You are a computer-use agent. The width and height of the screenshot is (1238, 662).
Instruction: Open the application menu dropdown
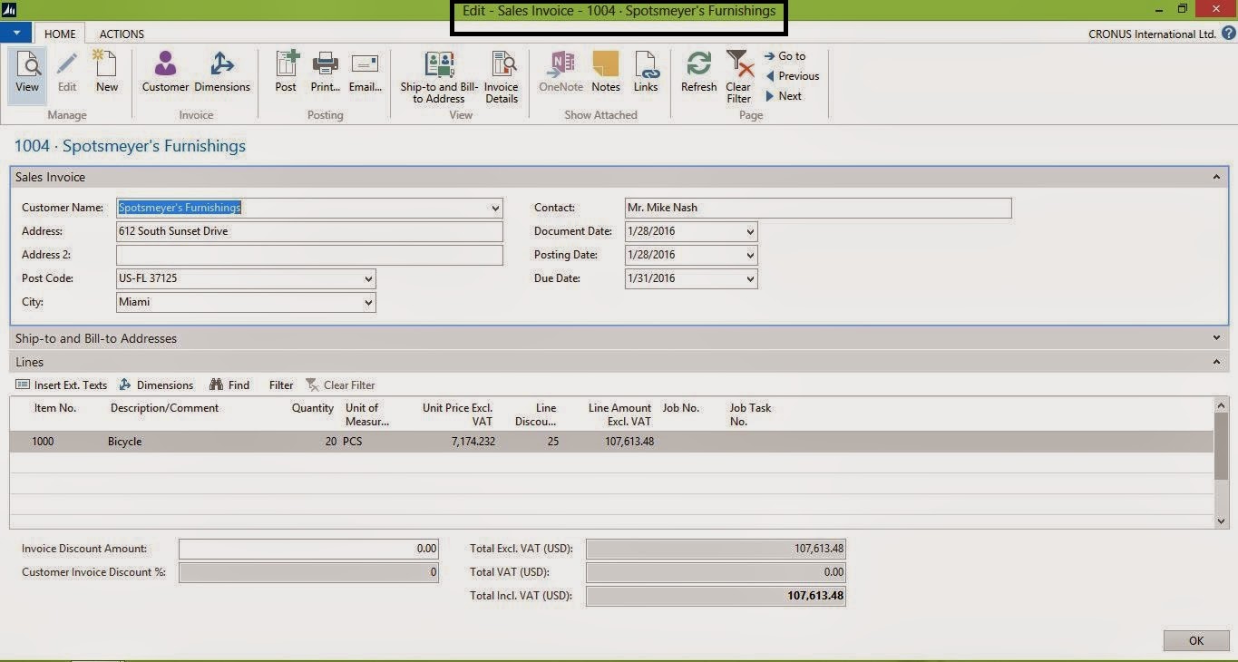tap(16, 33)
